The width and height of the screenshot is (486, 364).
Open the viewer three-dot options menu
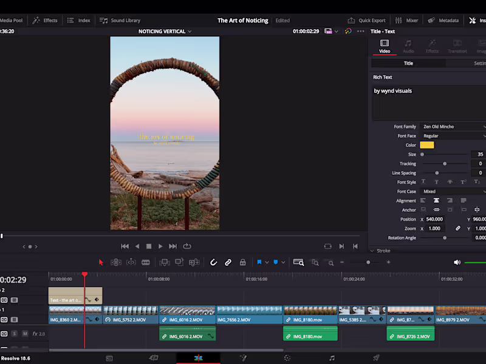click(360, 32)
